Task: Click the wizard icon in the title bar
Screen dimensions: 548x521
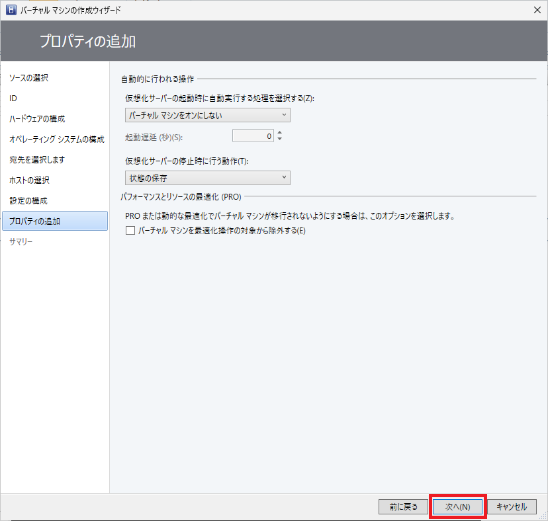Action: [x=11, y=10]
